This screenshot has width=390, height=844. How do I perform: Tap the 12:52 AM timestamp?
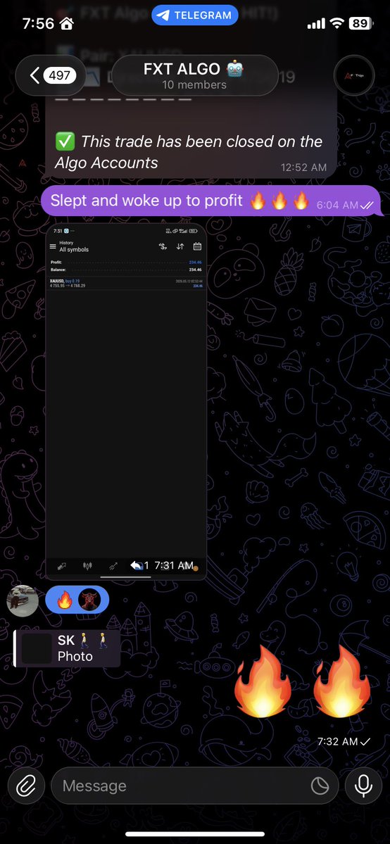click(x=304, y=168)
